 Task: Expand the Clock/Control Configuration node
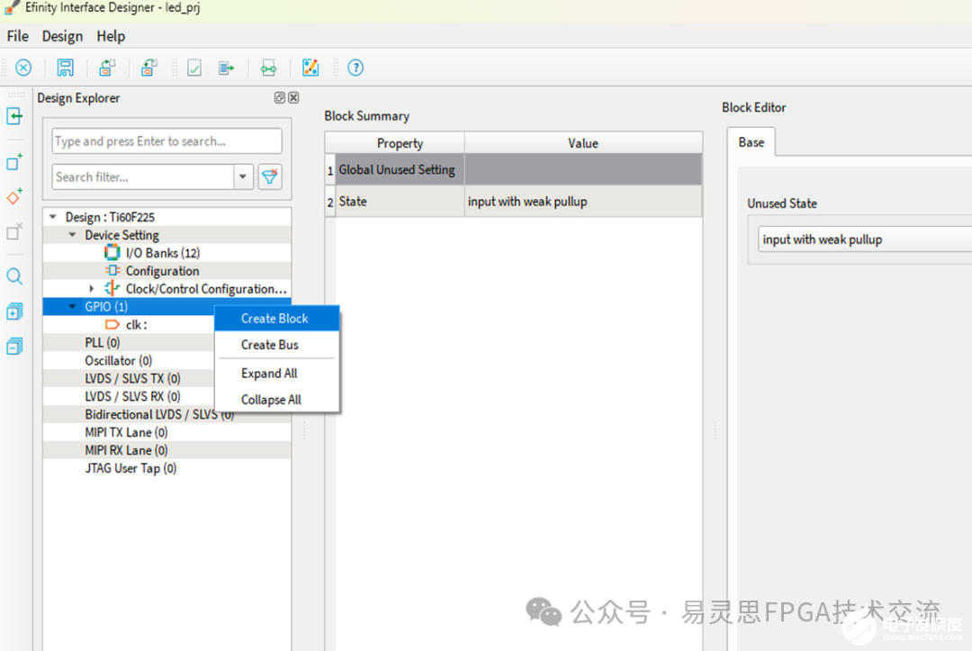pyautogui.click(x=92, y=288)
